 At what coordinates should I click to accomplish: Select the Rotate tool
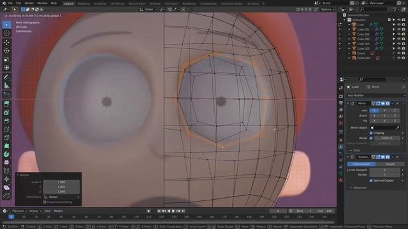[6, 51]
